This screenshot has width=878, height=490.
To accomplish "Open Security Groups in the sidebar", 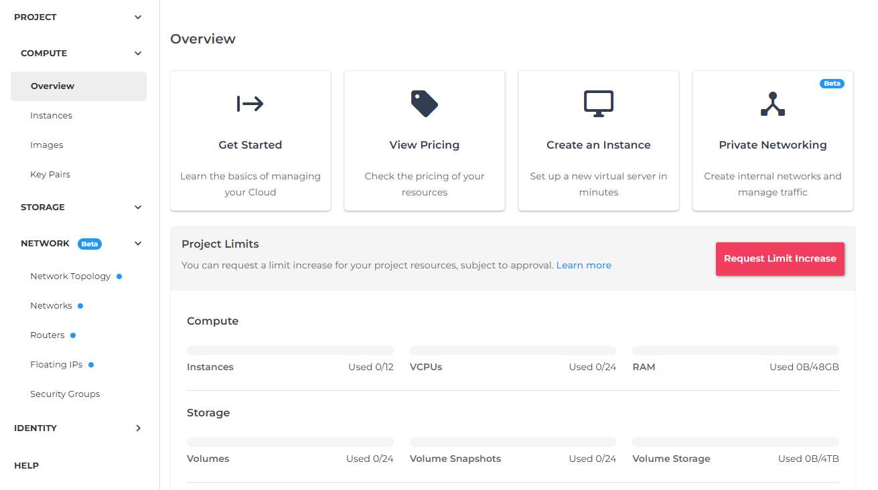I will [x=65, y=394].
